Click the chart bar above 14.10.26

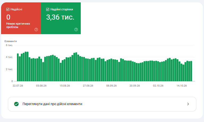(181, 73)
